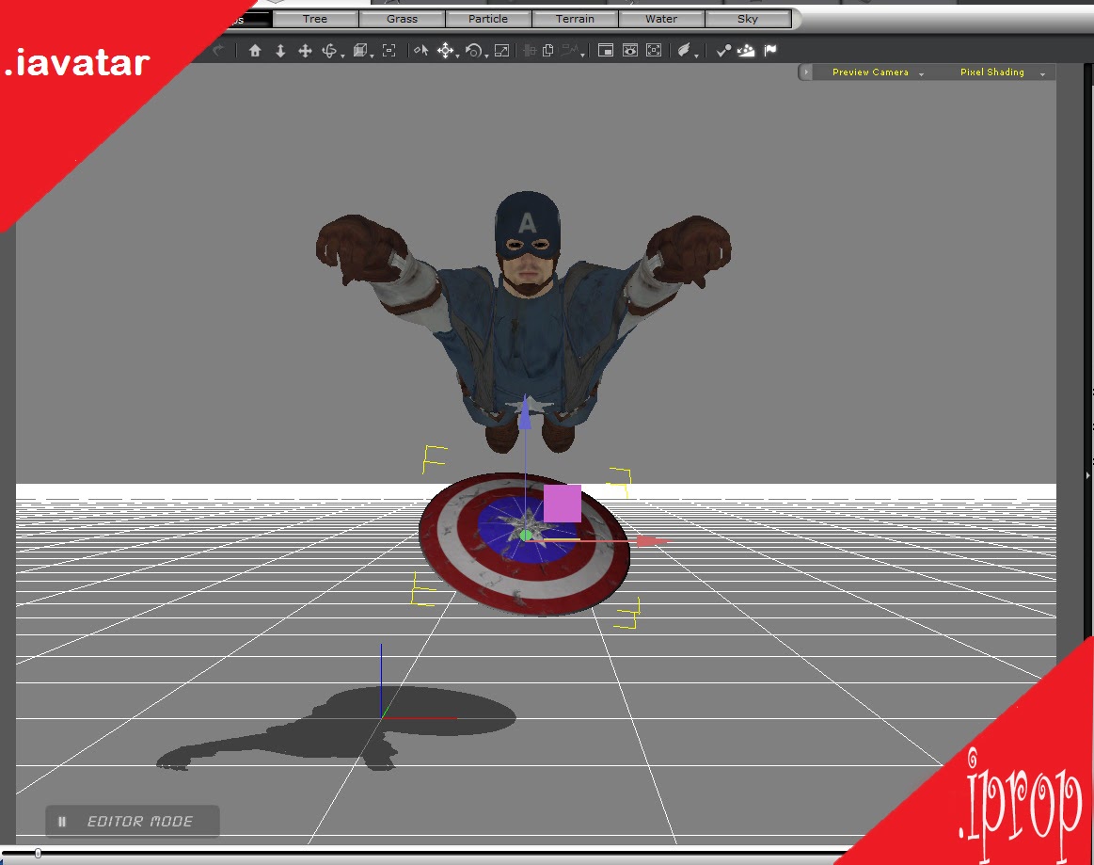Expand the Orbit tool options arrow
The height and width of the screenshot is (865, 1094).
[341, 55]
